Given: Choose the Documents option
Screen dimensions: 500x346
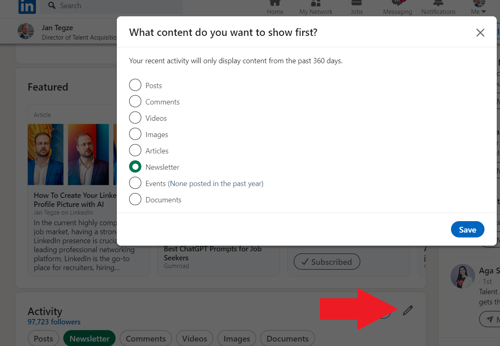Looking at the screenshot, I should pyautogui.click(x=135, y=199).
